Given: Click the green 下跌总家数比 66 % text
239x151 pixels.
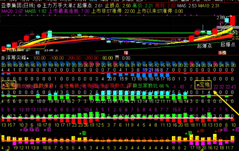Looking at the screenshot, I should point(148,86).
